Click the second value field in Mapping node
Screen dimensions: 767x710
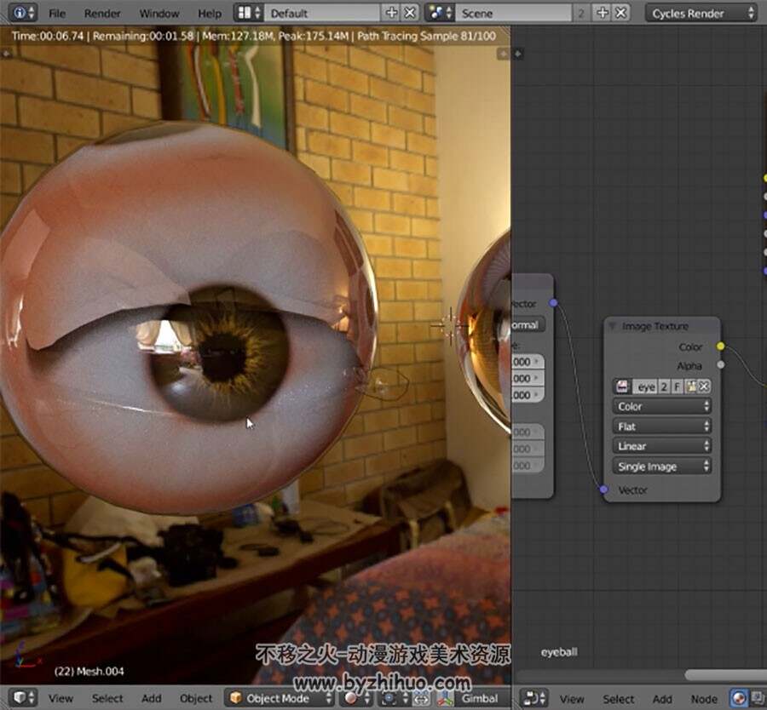tap(528, 378)
